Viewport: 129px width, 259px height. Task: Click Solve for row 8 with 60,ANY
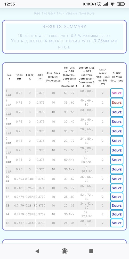pos(117,160)
